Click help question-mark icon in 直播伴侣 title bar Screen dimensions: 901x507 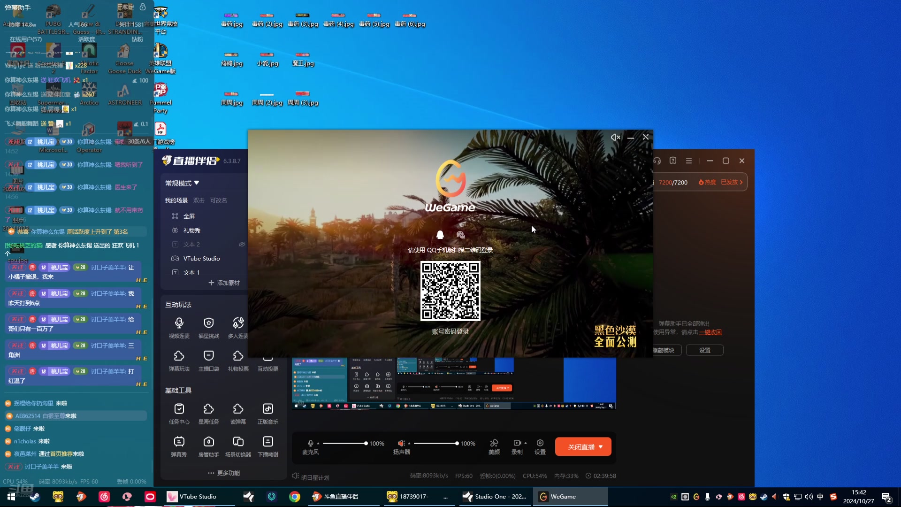(673, 161)
